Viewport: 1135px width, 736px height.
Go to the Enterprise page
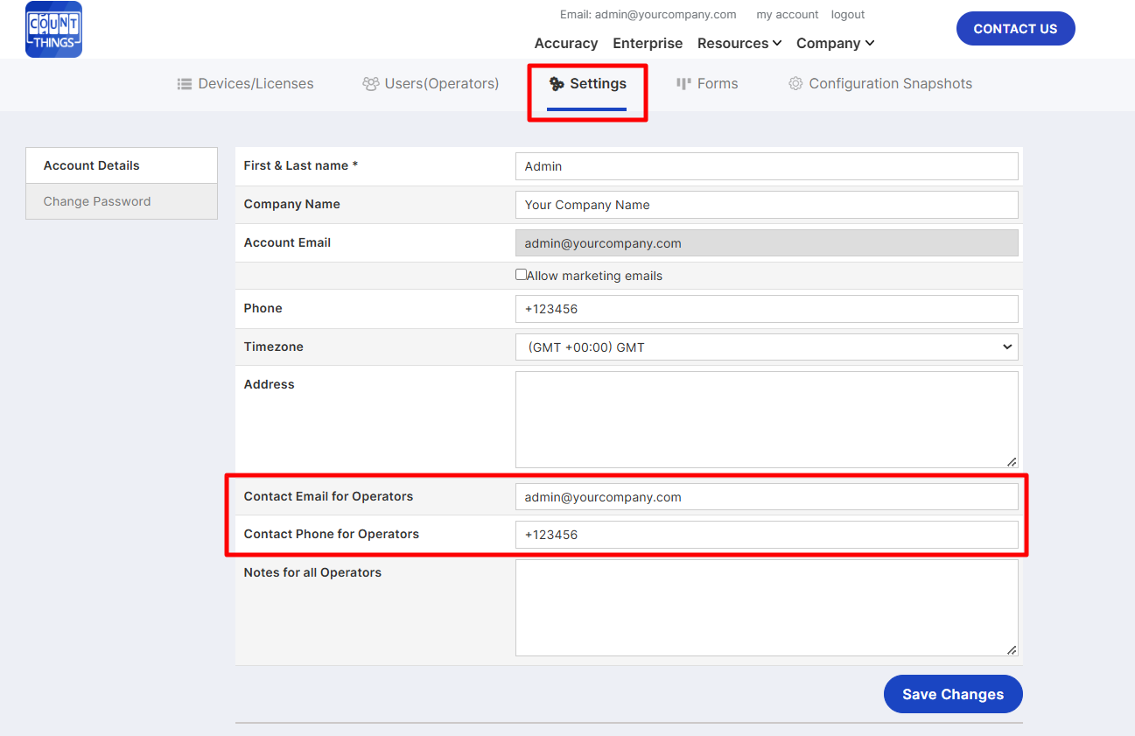tap(648, 44)
